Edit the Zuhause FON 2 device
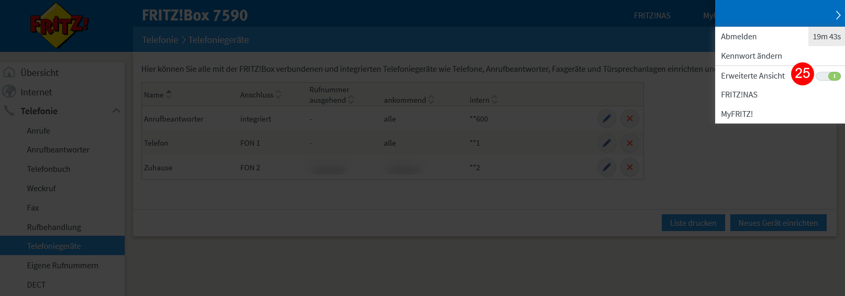Viewport: 845px width, 296px height. (606, 168)
